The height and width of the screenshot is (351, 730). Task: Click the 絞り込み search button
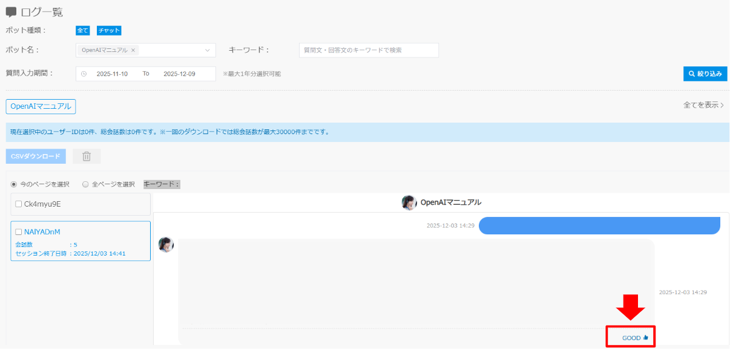(x=705, y=74)
